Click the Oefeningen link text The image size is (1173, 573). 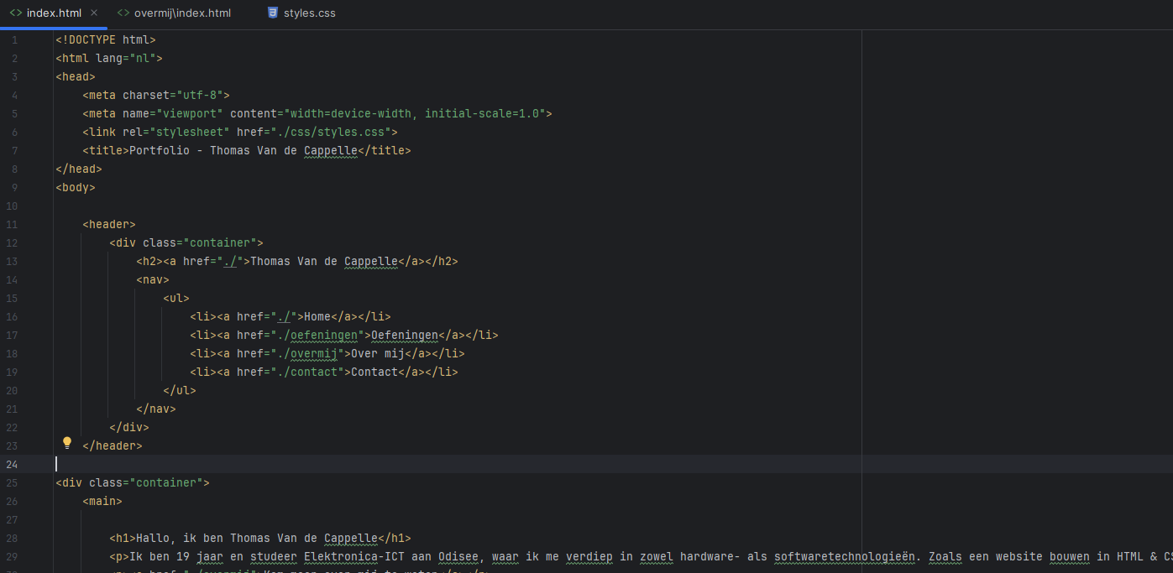pos(405,335)
